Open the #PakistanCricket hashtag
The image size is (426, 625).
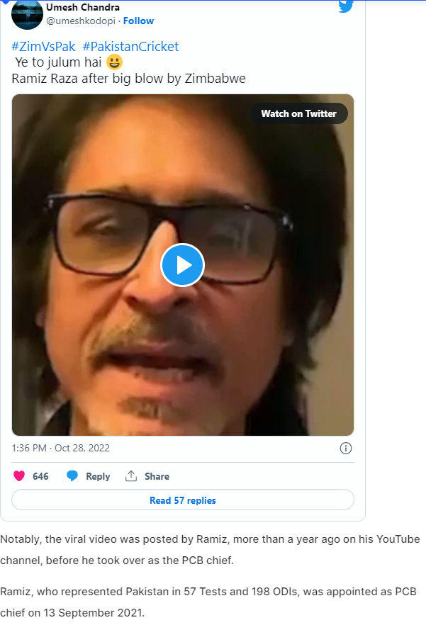[130, 47]
